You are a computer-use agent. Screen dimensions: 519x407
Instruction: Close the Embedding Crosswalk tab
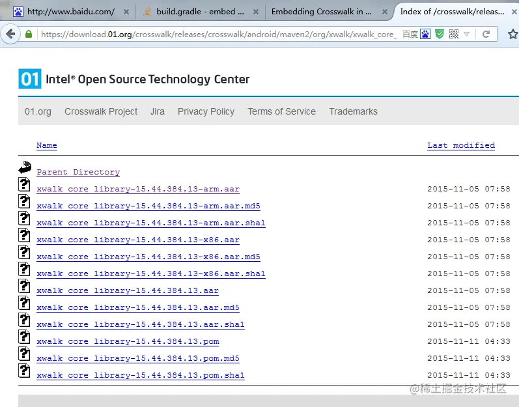click(x=385, y=12)
